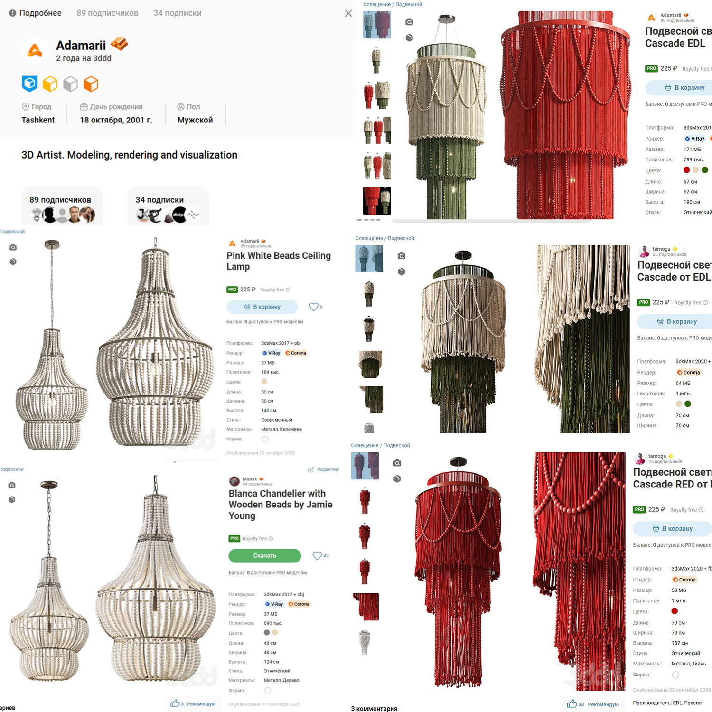Add Pink White Beads Lamp В корзину
Screen dimensions: 712x712
pyautogui.click(x=262, y=307)
